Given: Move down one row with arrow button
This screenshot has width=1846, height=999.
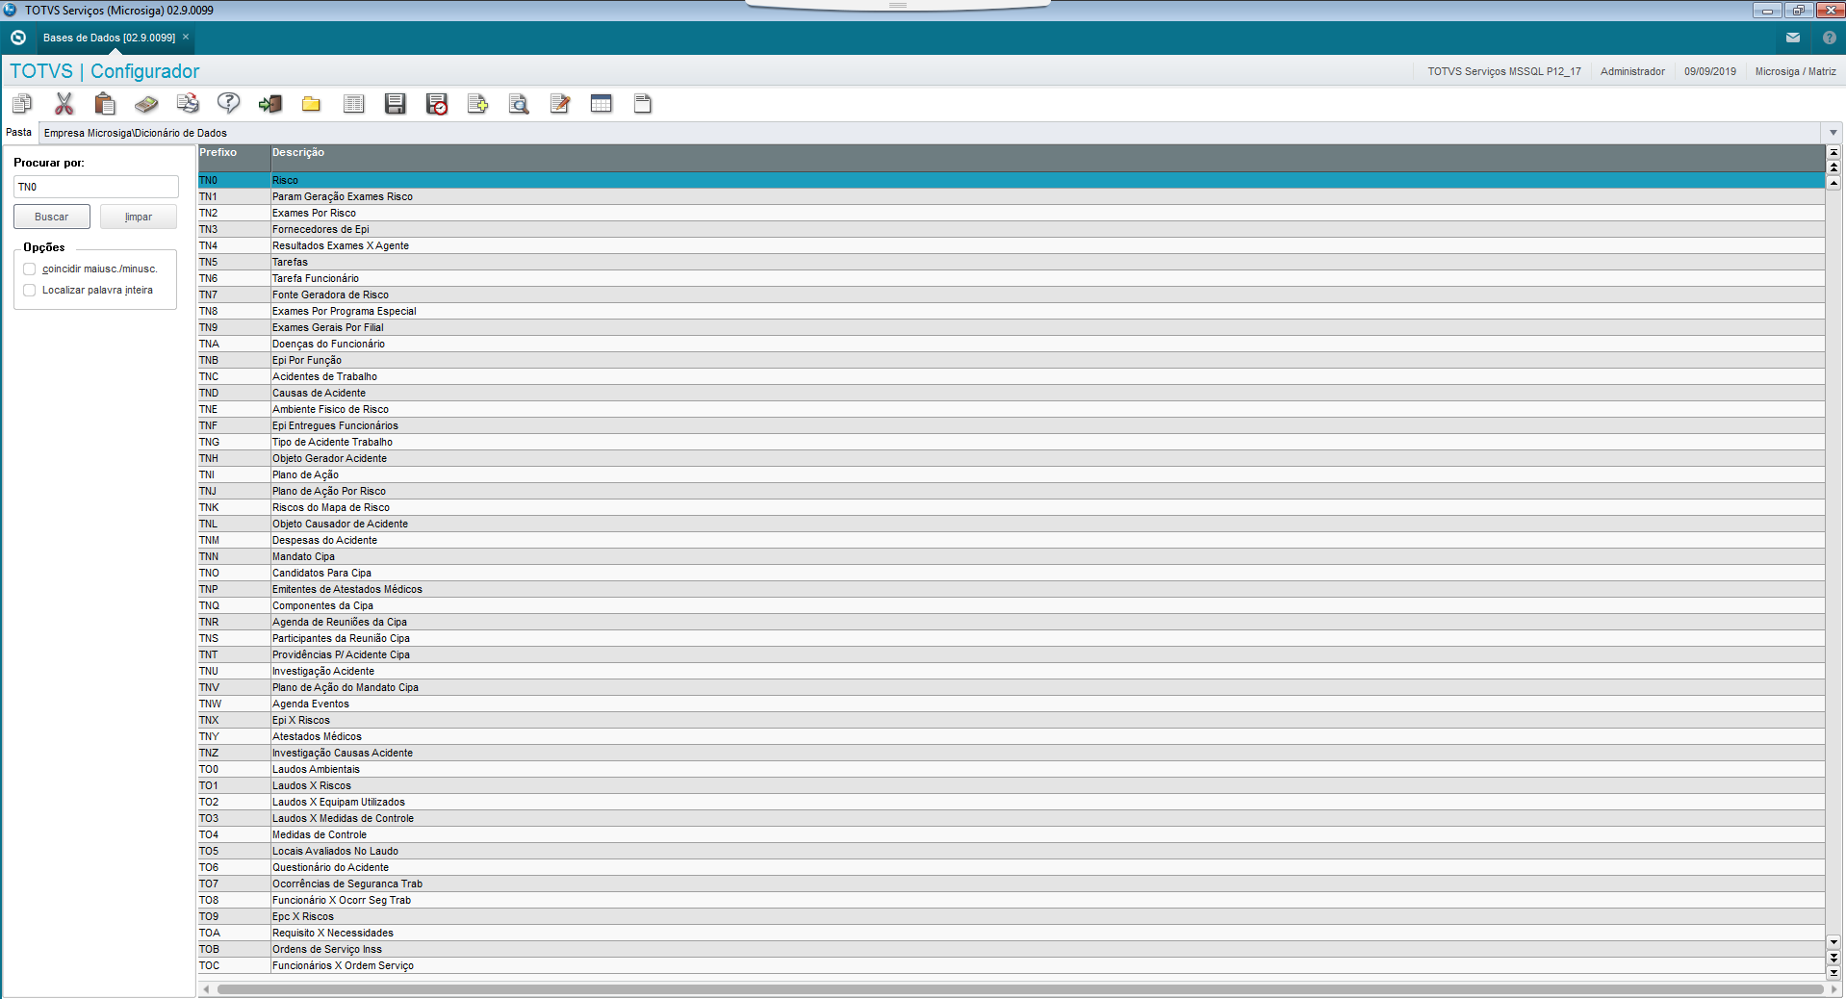Looking at the screenshot, I should 1833,942.
